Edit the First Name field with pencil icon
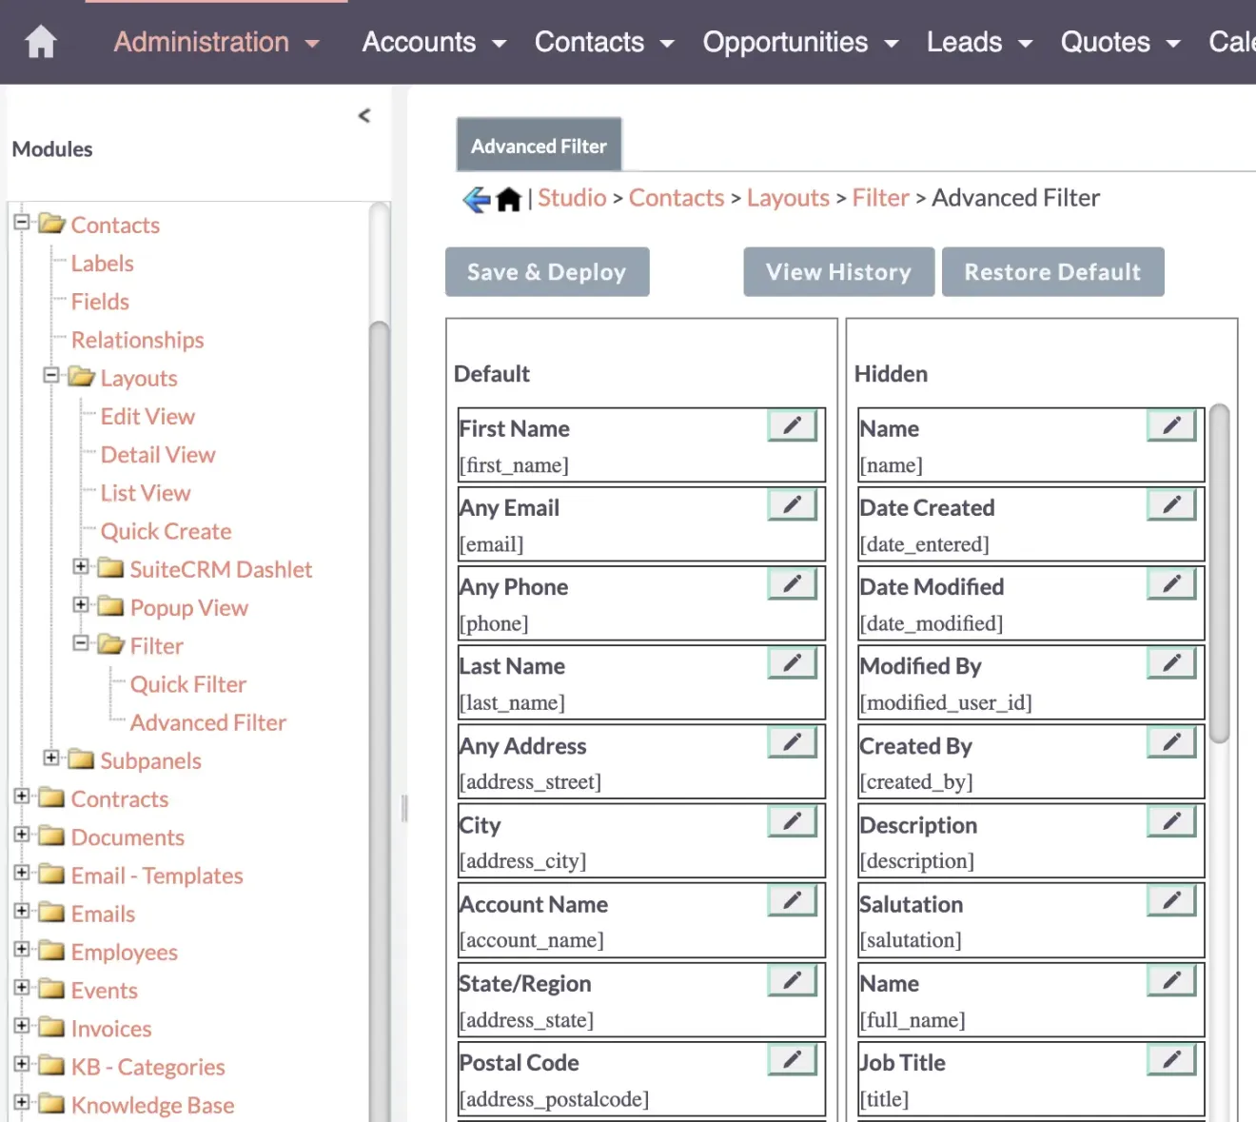The width and height of the screenshot is (1256, 1122). coord(792,426)
